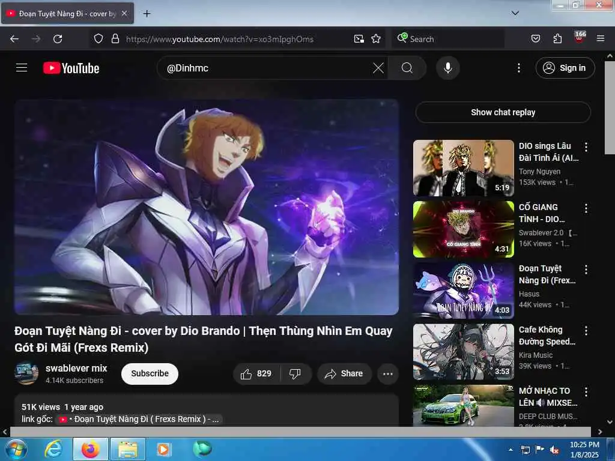Bookmark this page with the star icon

click(x=376, y=39)
